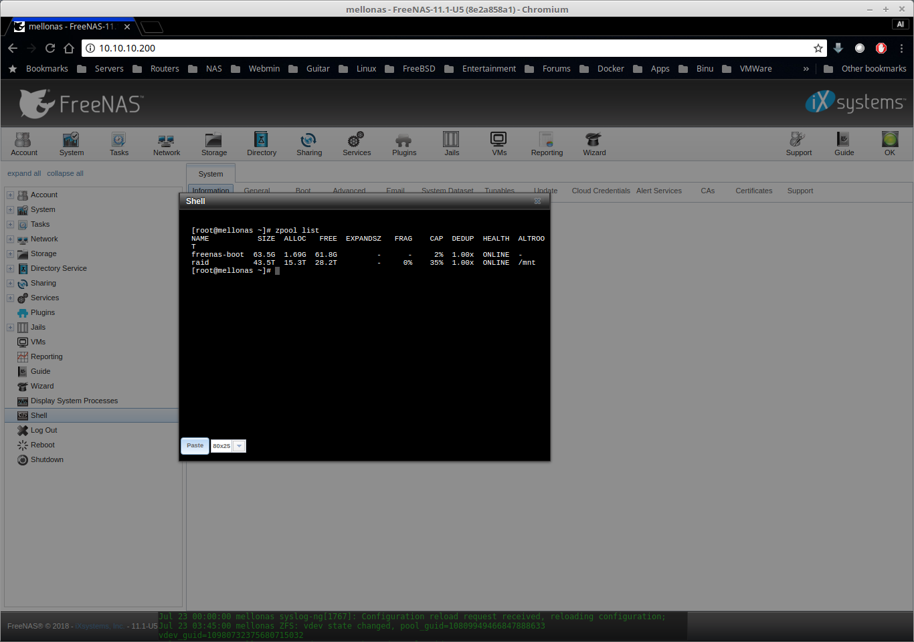The width and height of the screenshot is (914, 642).
Task: Switch to the Cloud Credentials tab
Action: (601, 191)
